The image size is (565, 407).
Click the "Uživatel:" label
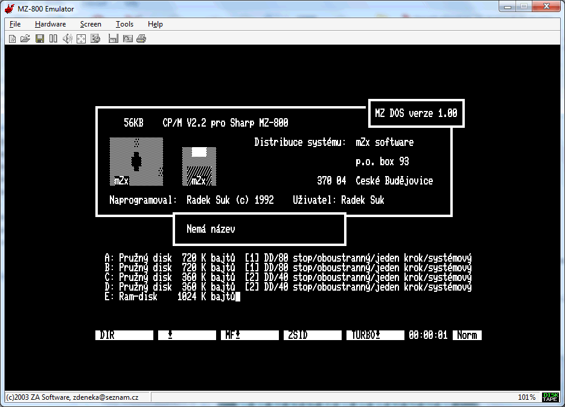pos(314,200)
